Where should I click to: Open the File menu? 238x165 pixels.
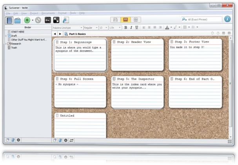click(8, 13)
